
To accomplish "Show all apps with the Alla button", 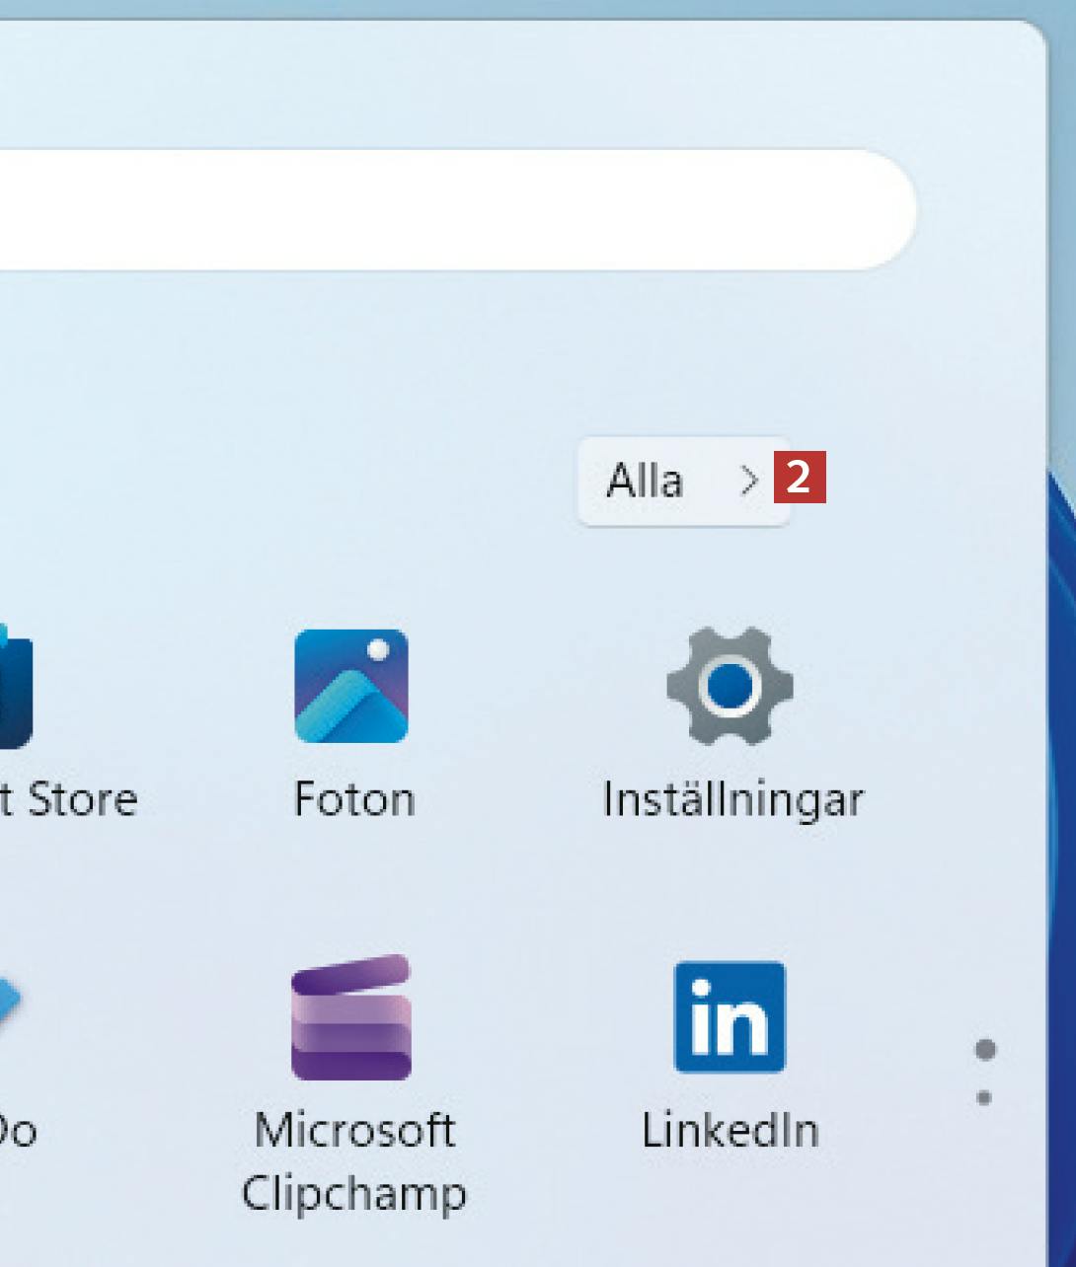I will 647,482.
